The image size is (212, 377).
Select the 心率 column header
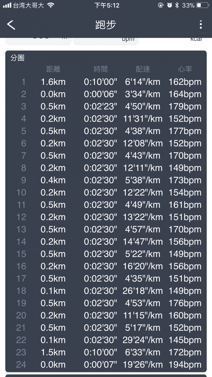(x=185, y=69)
